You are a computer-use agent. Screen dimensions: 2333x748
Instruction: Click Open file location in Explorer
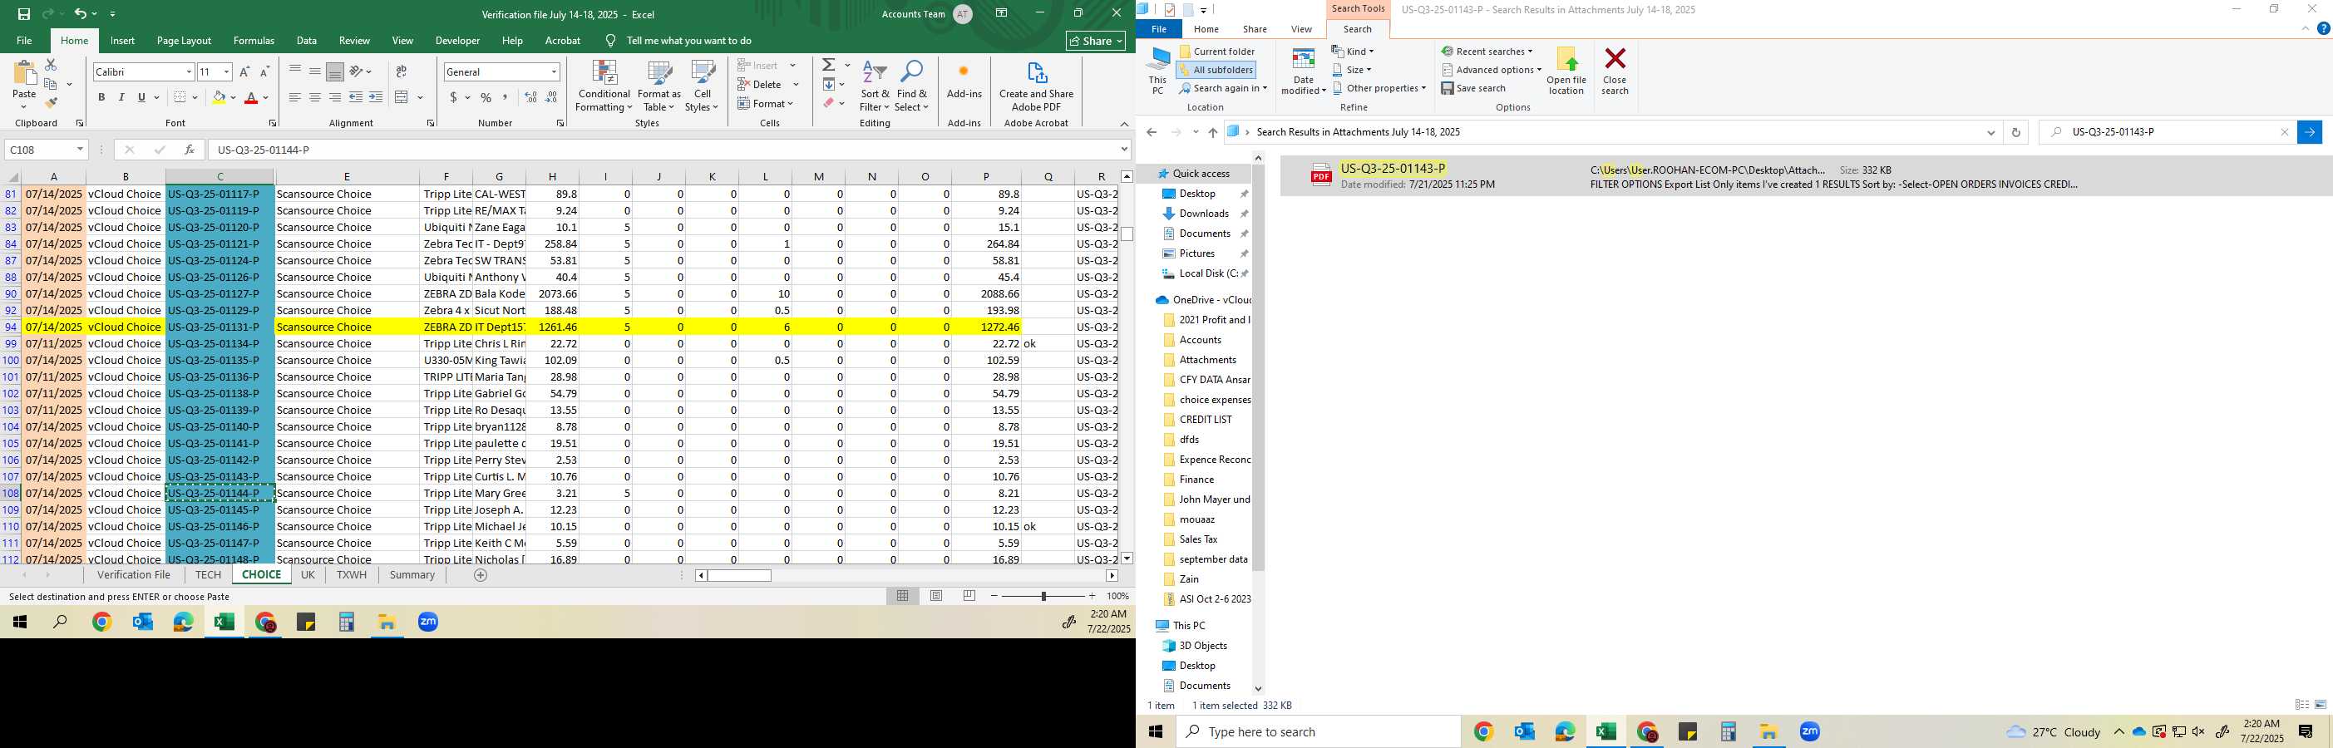pyautogui.click(x=1566, y=71)
